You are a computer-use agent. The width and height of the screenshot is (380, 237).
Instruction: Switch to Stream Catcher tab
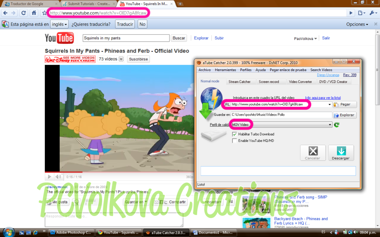point(239,82)
